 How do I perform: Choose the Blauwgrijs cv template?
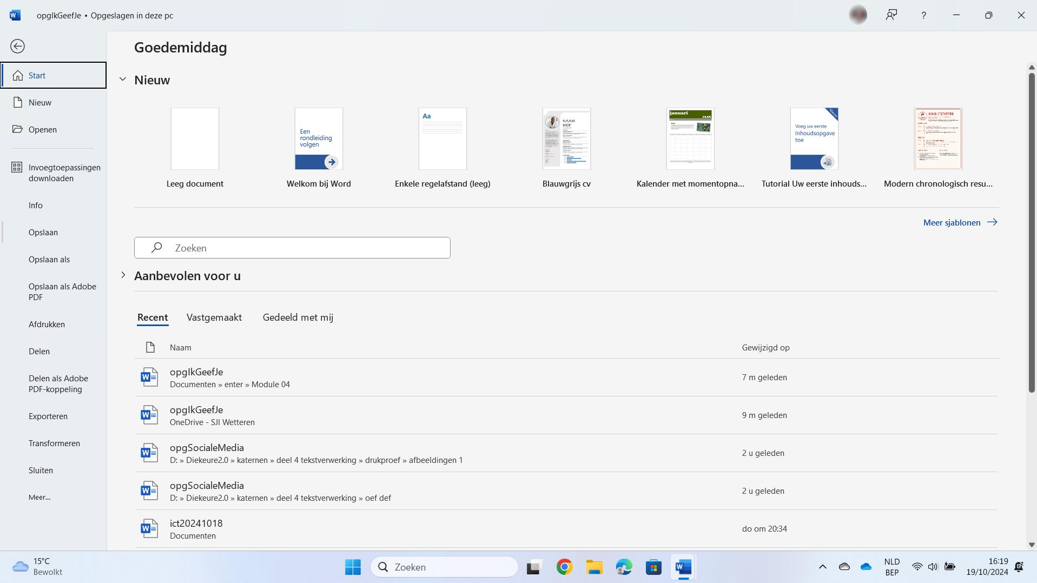tap(566, 148)
